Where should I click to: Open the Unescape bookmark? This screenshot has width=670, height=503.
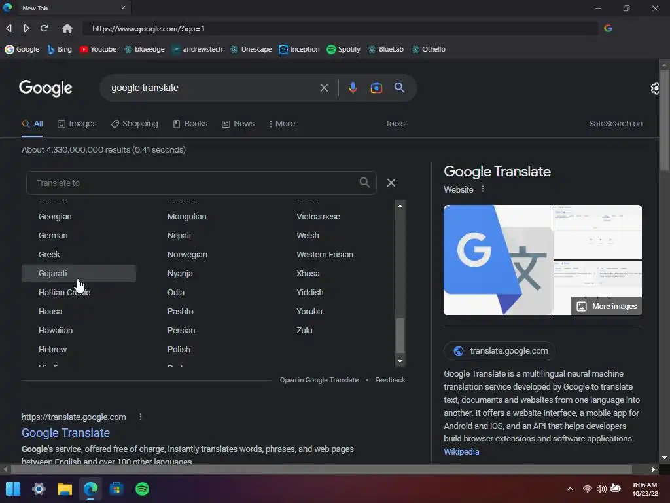[251, 49]
